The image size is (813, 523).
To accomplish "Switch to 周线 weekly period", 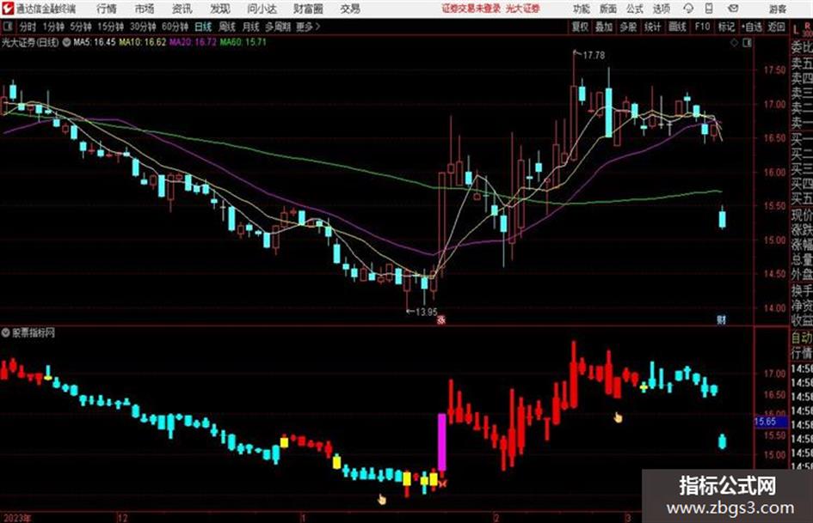I will point(227,27).
